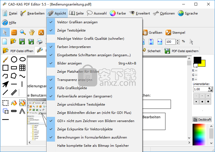The height and width of the screenshot is (152, 215).
Task: Uncheck 'Zeige Textobjekte'
Action: tap(94, 30)
